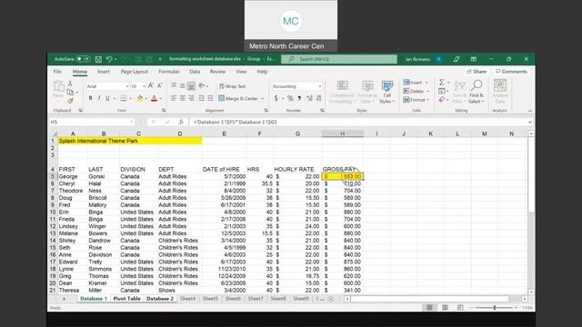Toggle Wrap Text
Screen dimensions: 582x327
point(233,86)
